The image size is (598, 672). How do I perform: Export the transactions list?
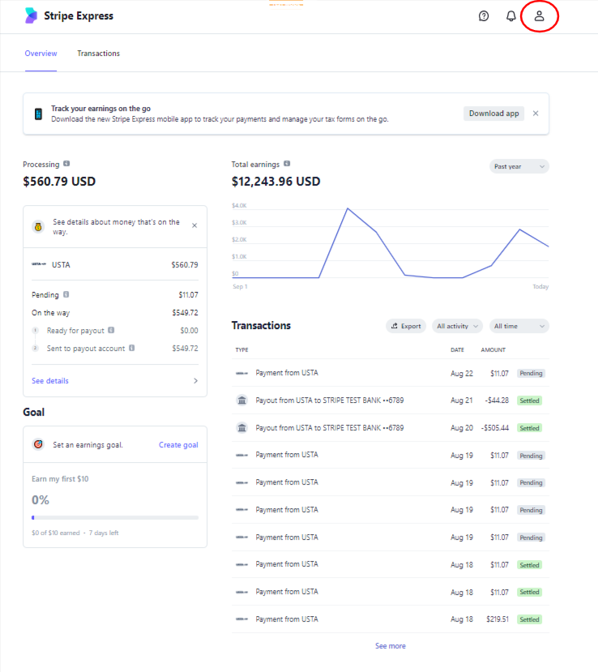(406, 326)
